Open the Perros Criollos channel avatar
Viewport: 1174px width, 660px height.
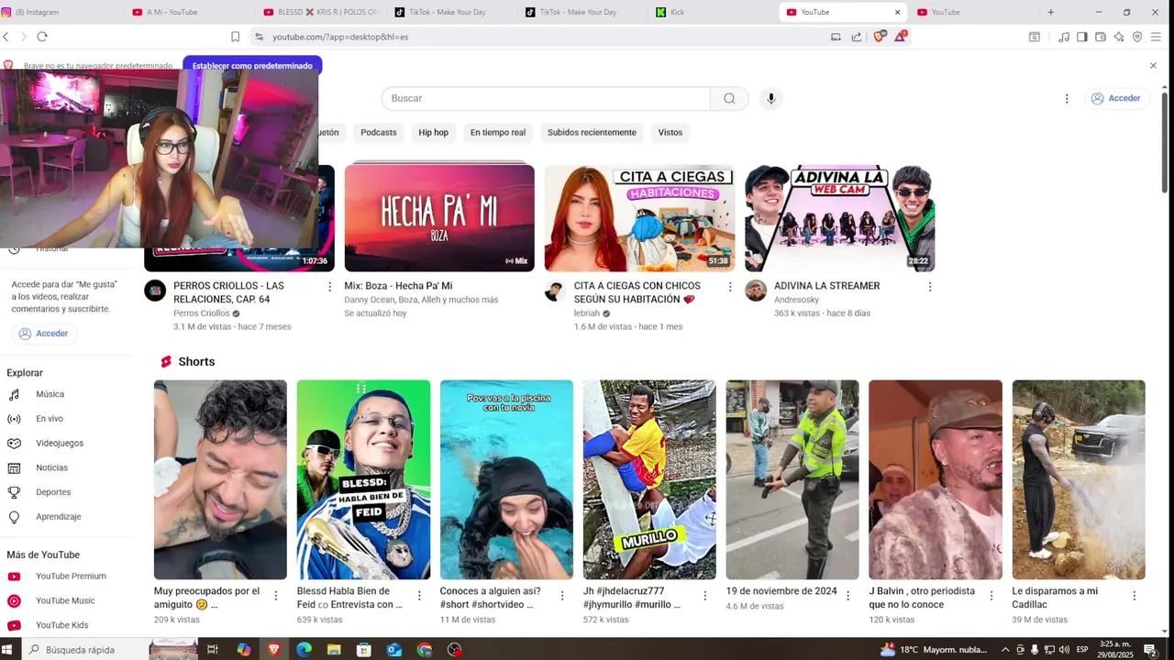[155, 291]
